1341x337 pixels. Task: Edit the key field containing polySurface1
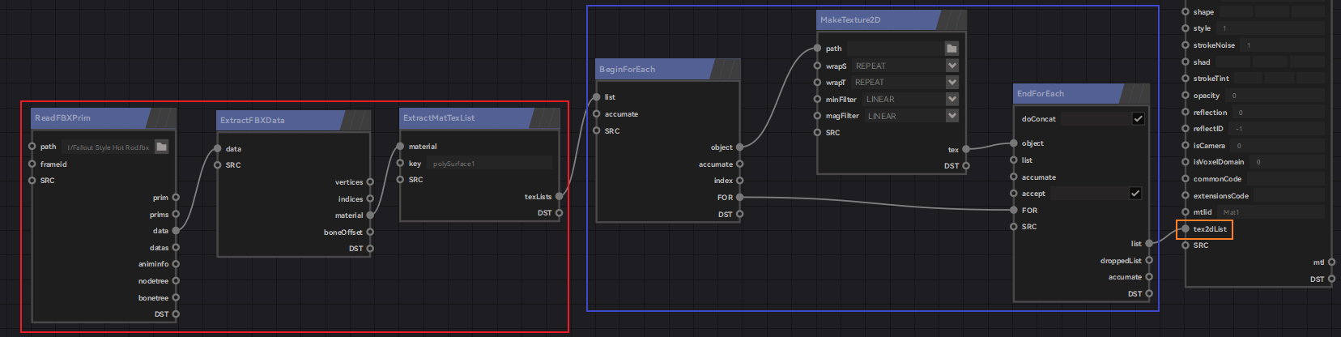point(489,163)
